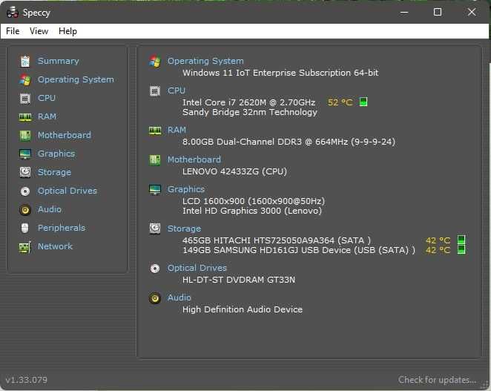This screenshot has height=391, width=491.
Task: Click the Check for updates link
Action: click(437, 380)
